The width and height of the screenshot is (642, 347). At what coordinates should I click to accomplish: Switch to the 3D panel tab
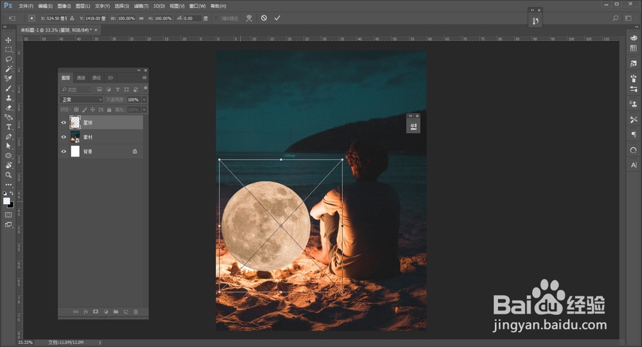click(110, 78)
